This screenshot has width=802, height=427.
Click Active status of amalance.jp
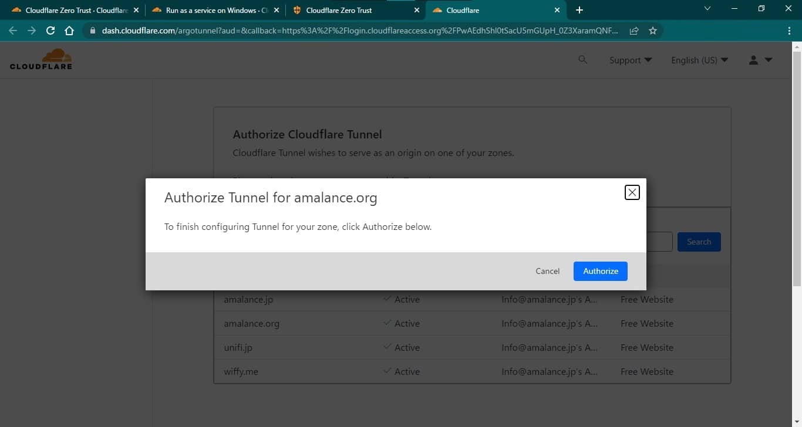401,299
